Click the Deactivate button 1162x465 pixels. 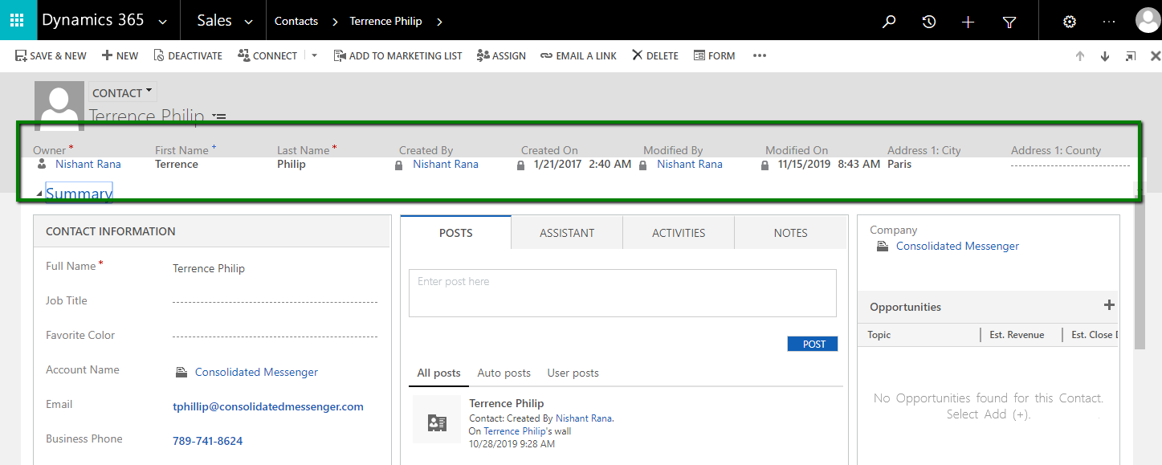click(188, 56)
